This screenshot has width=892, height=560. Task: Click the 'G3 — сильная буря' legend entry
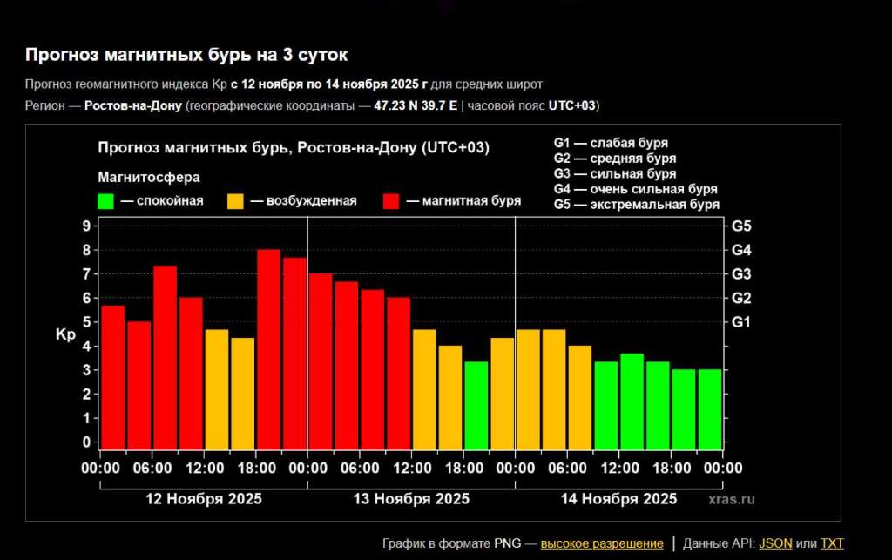click(x=614, y=174)
